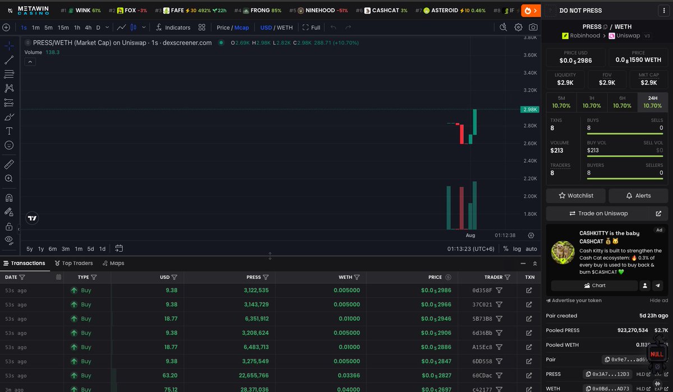Switch chart currency to USD

(266, 27)
